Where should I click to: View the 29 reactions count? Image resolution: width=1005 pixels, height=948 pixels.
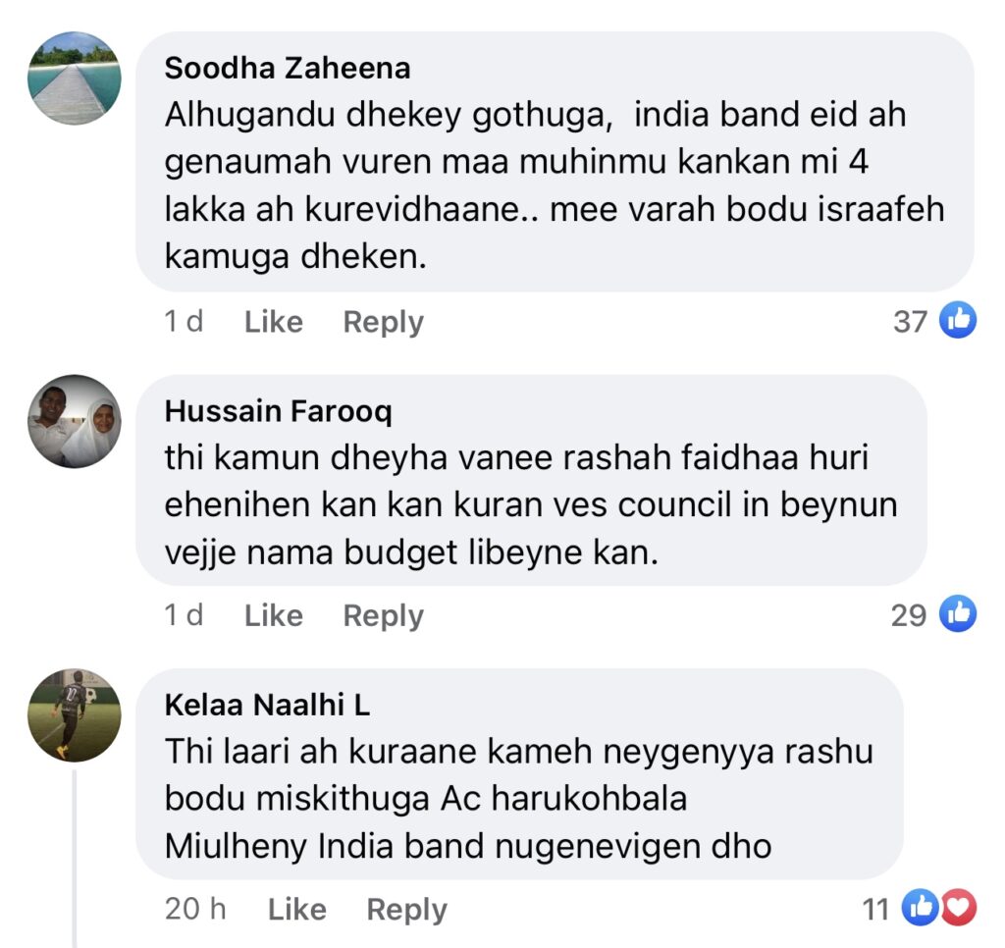tap(909, 615)
